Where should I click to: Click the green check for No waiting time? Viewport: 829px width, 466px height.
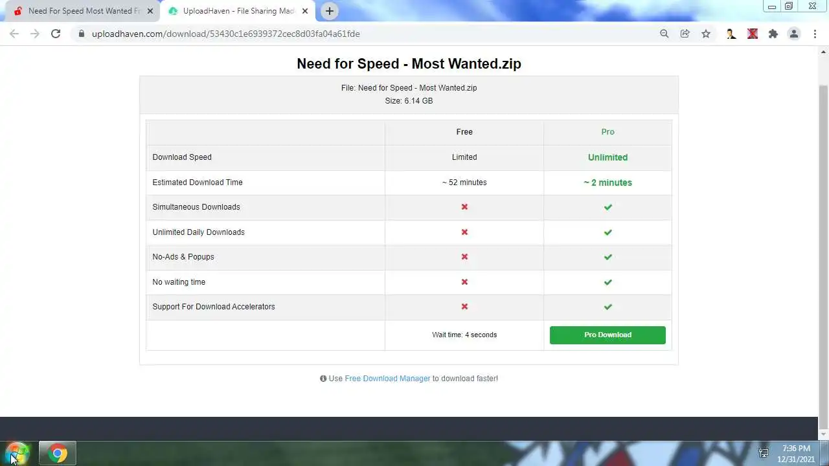[x=608, y=282]
